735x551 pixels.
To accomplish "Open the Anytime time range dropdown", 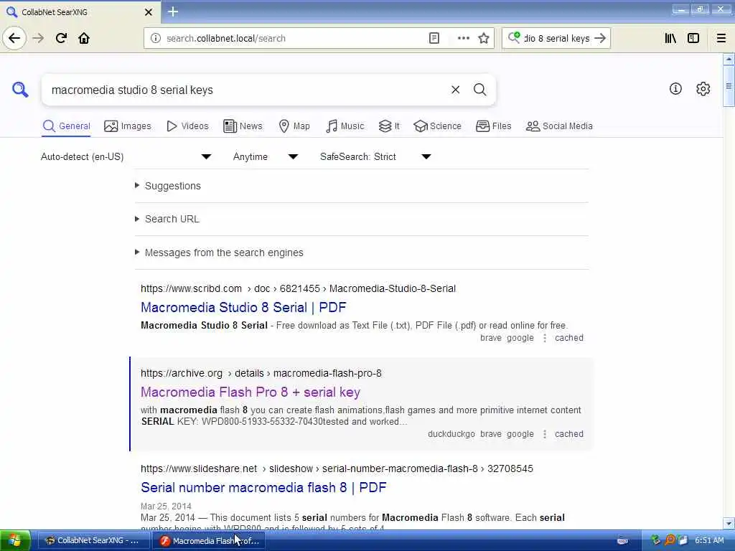I will [x=266, y=157].
